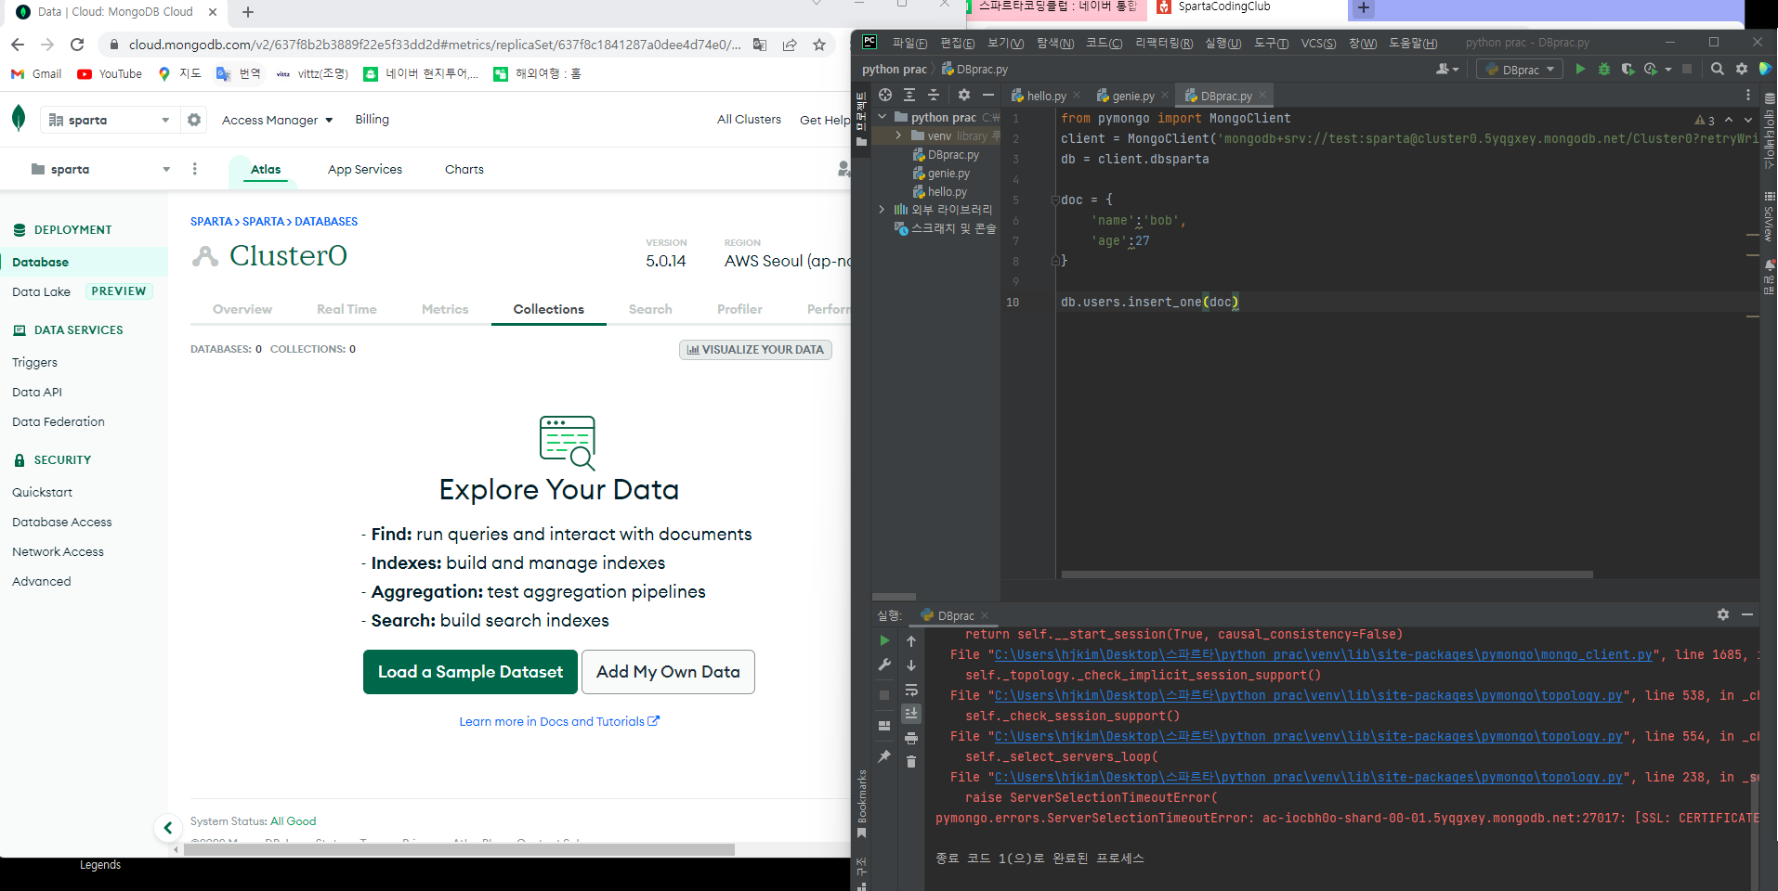Switch to App Services tab in MongoDB
1778x891 pixels.
pyautogui.click(x=365, y=169)
